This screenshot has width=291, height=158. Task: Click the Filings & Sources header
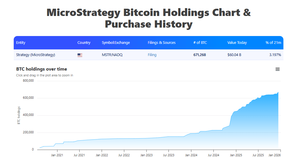click(162, 43)
